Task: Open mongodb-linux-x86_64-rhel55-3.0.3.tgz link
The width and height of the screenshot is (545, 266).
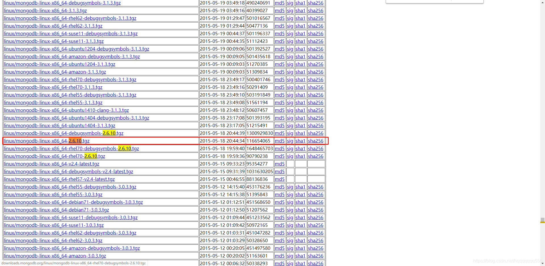Action: [53, 194]
